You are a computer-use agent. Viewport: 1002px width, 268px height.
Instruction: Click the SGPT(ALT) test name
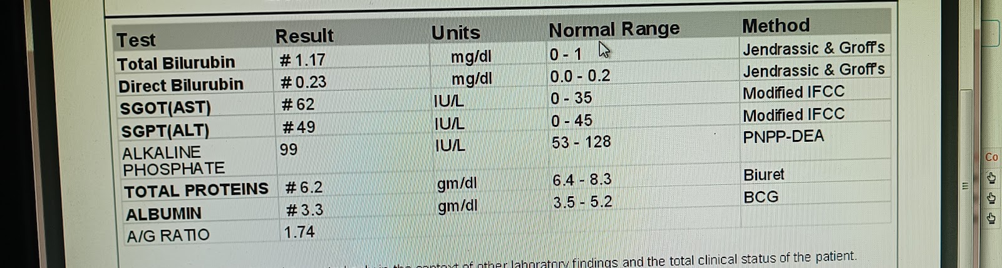165,131
